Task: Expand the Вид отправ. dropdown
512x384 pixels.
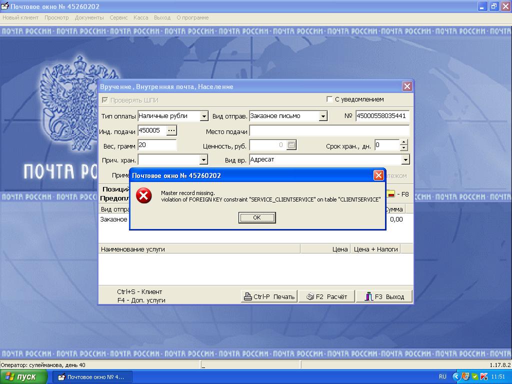Action: pos(323,116)
